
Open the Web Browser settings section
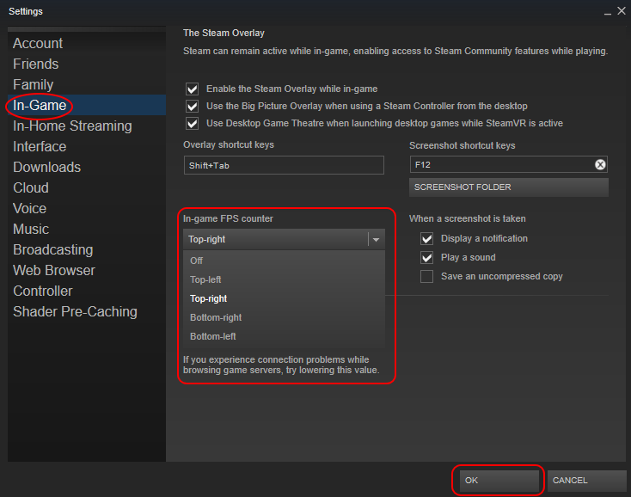pos(87,271)
